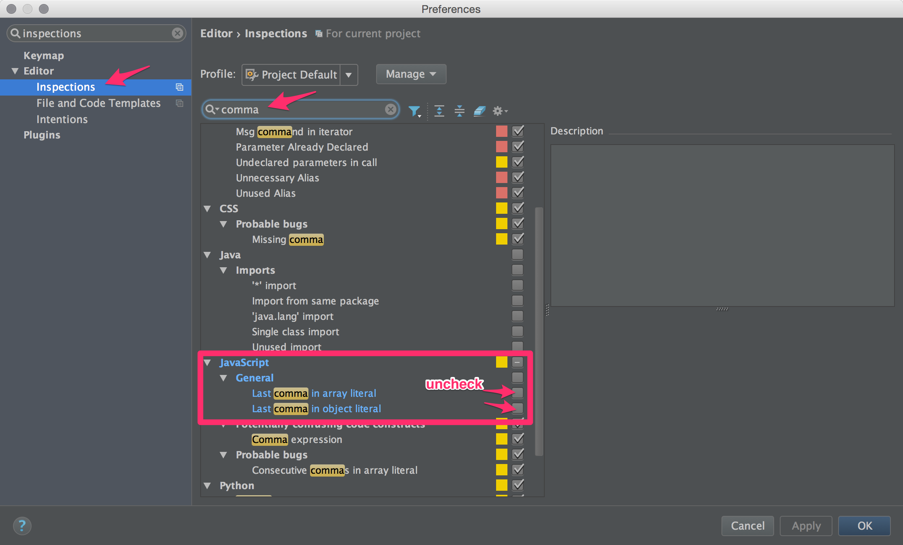Viewport: 903px width, 545px height.
Task: Toggle Msg command in iterator checkbox
Action: [518, 131]
